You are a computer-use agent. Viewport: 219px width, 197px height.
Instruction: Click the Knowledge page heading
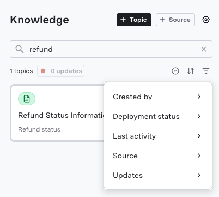point(40,20)
